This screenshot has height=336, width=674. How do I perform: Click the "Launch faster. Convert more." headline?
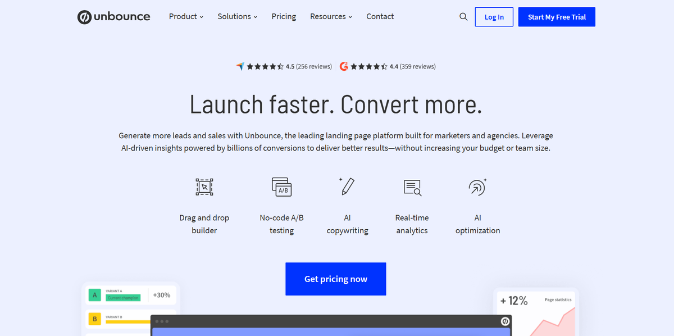pos(336,105)
